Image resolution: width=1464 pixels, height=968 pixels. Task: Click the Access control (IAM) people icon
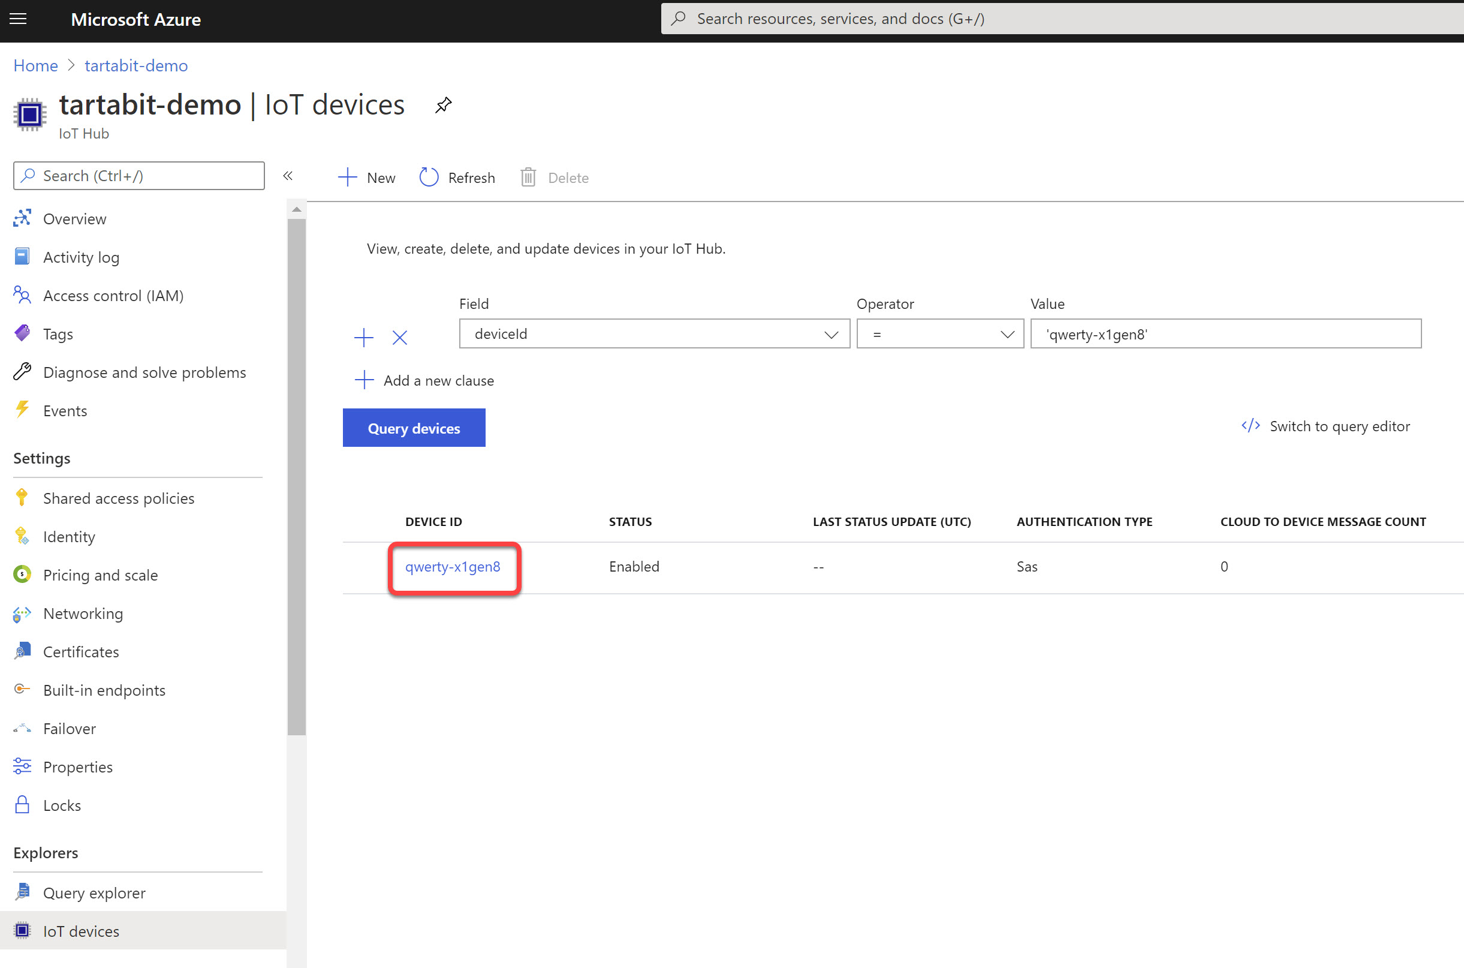tap(22, 295)
